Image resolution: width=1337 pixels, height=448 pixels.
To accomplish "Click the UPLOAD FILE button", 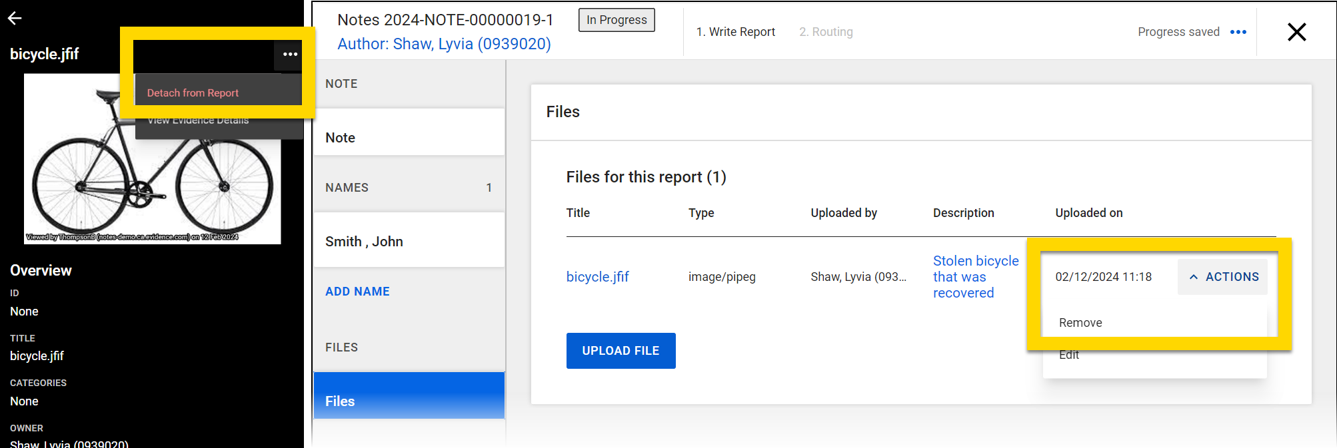I will pyautogui.click(x=621, y=351).
